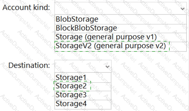This screenshot has height=111, width=189.
Task: Choose Storage1 as destination
Action: point(83,77)
